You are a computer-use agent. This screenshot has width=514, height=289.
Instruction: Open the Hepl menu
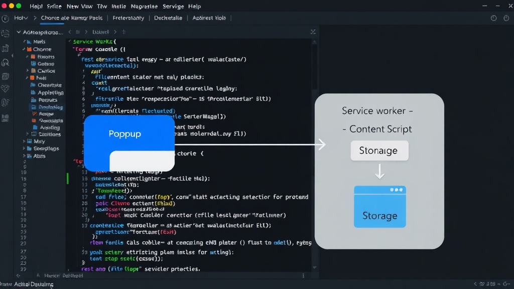point(36,6)
